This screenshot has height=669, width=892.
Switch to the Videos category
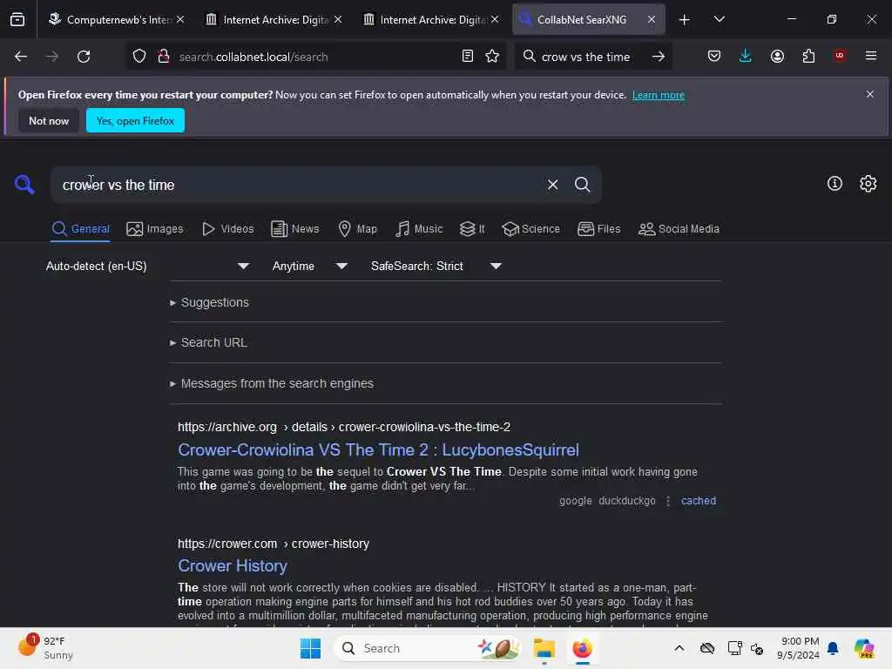(x=228, y=229)
